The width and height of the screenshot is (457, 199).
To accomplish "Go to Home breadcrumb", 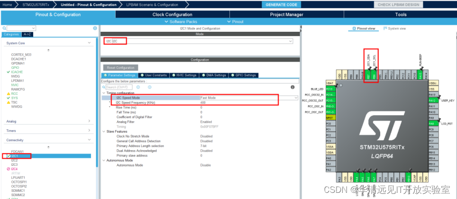I will (7, 5).
